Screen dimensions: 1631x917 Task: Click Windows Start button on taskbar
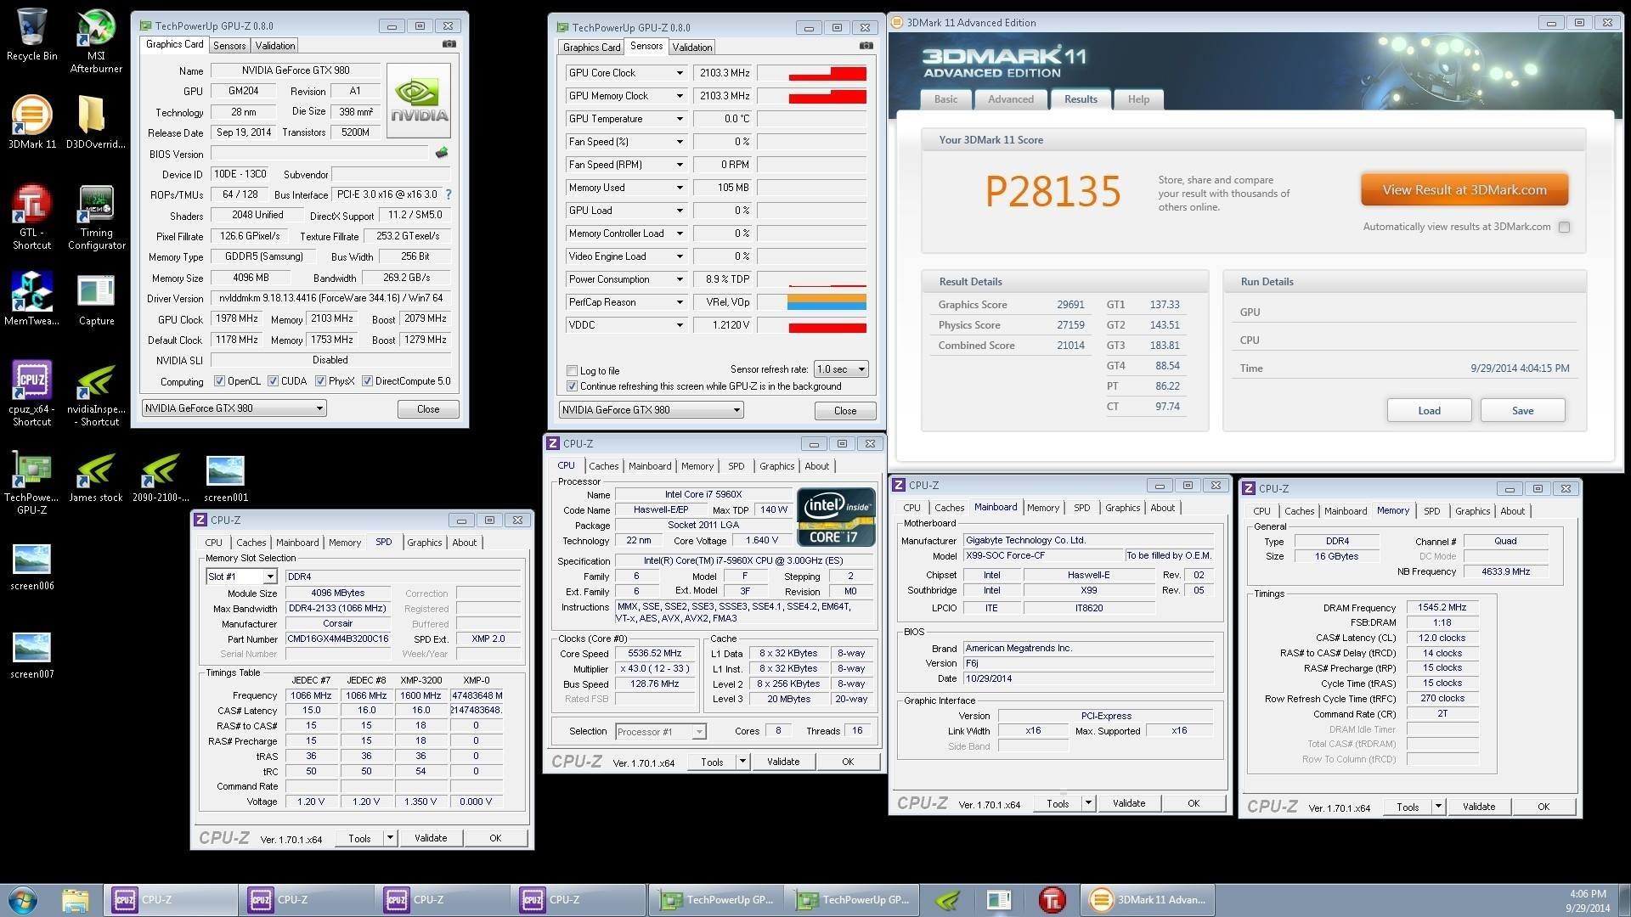point(22,899)
